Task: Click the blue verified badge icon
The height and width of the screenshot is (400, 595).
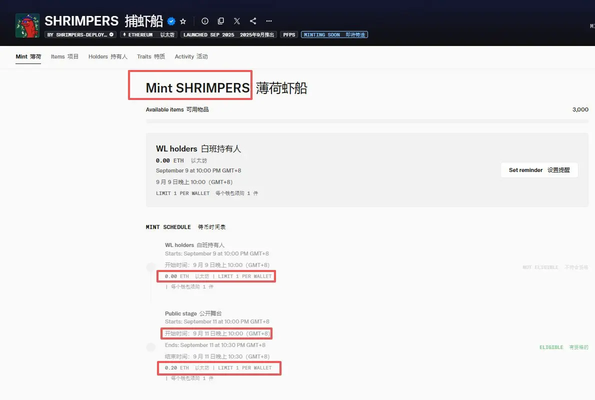Action: pos(171,21)
